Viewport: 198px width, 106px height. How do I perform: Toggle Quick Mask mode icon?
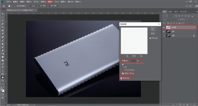[3, 94]
